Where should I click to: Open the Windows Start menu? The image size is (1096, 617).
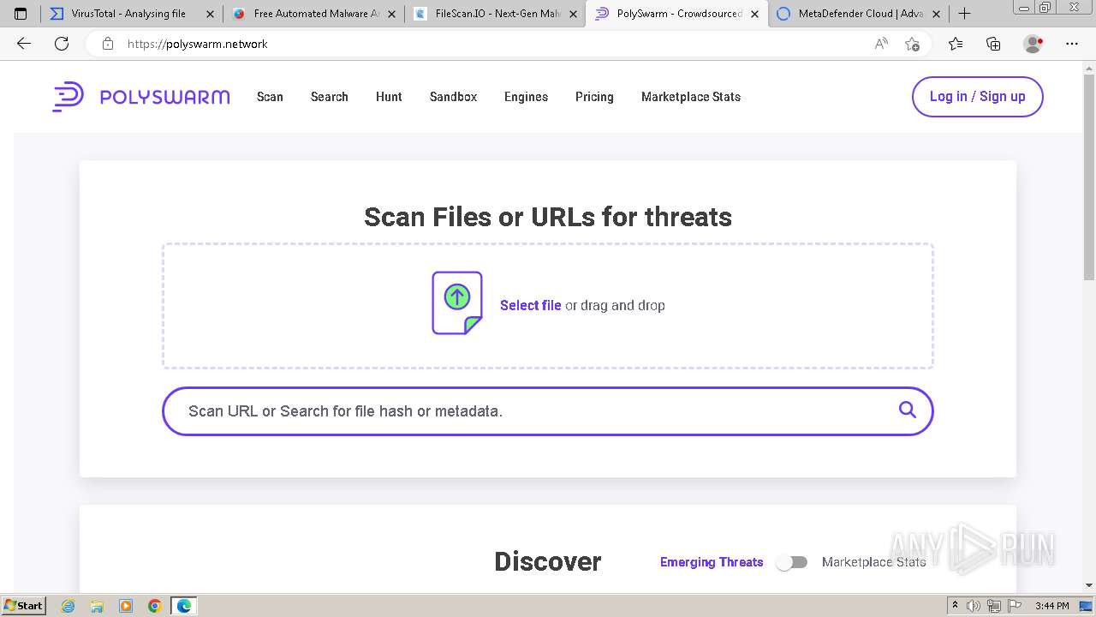click(x=23, y=606)
